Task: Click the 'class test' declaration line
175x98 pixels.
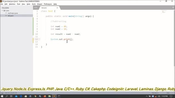Action: pos(48,11)
